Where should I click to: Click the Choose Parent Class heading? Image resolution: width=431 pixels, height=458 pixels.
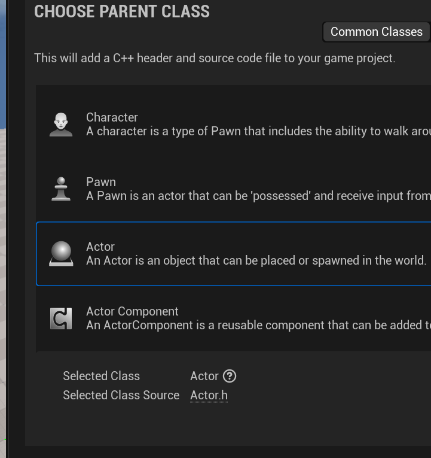(x=122, y=11)
